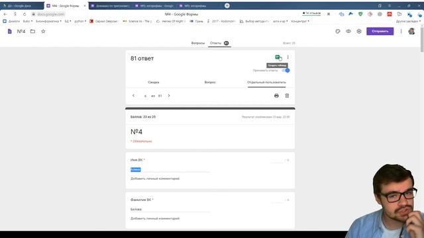Open Heroes Of Might bookmark

[171, 21]
